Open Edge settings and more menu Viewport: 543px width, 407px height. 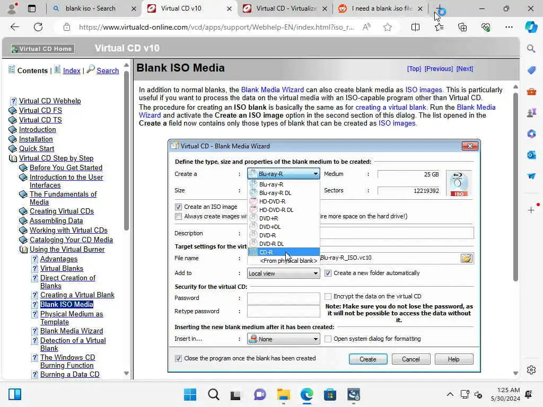[x=509, y=27]
